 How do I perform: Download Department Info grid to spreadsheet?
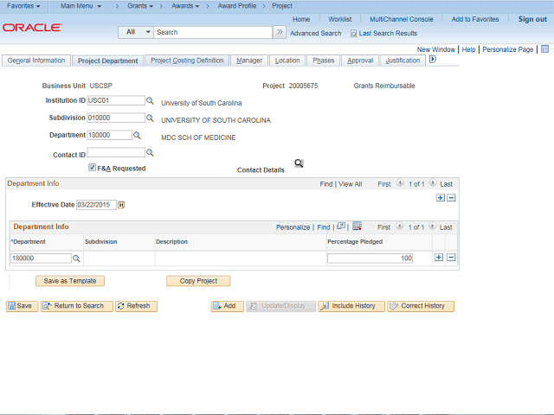358,227
